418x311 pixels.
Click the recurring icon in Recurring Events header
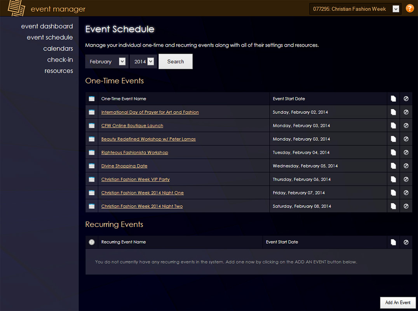tap(92, 242)
